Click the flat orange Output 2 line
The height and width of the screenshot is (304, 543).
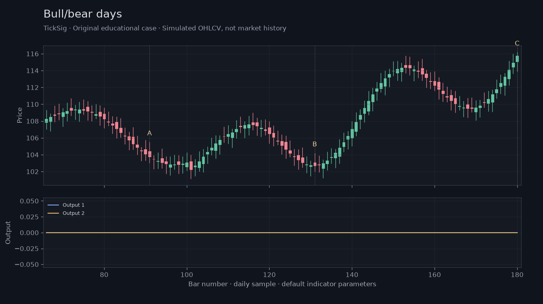[x=282, y=233]
